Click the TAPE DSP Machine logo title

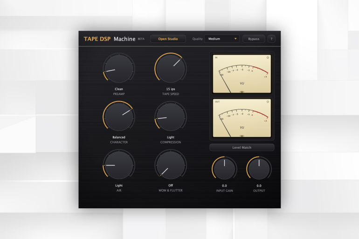[110, 39]
